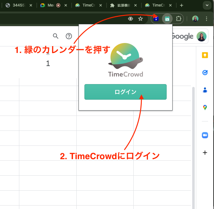Open Contacts in the side panel

coord(205,90)
